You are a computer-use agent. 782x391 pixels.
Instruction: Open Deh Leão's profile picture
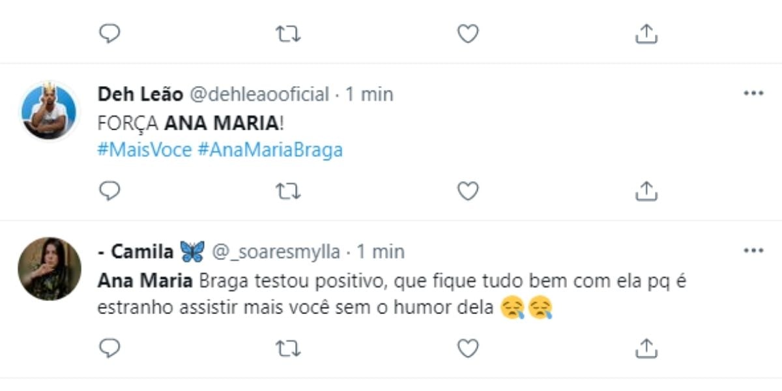(x=50, y=111)
